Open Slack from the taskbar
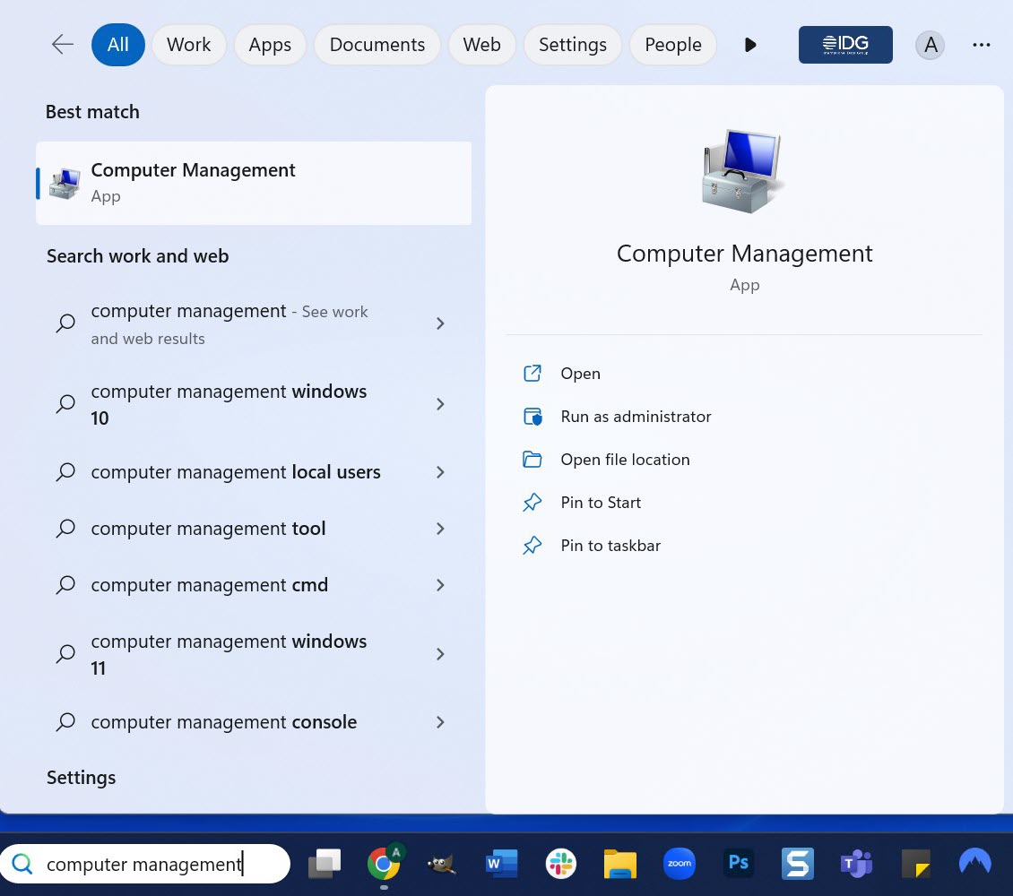 pyautogui.click(x=561, y=864)
